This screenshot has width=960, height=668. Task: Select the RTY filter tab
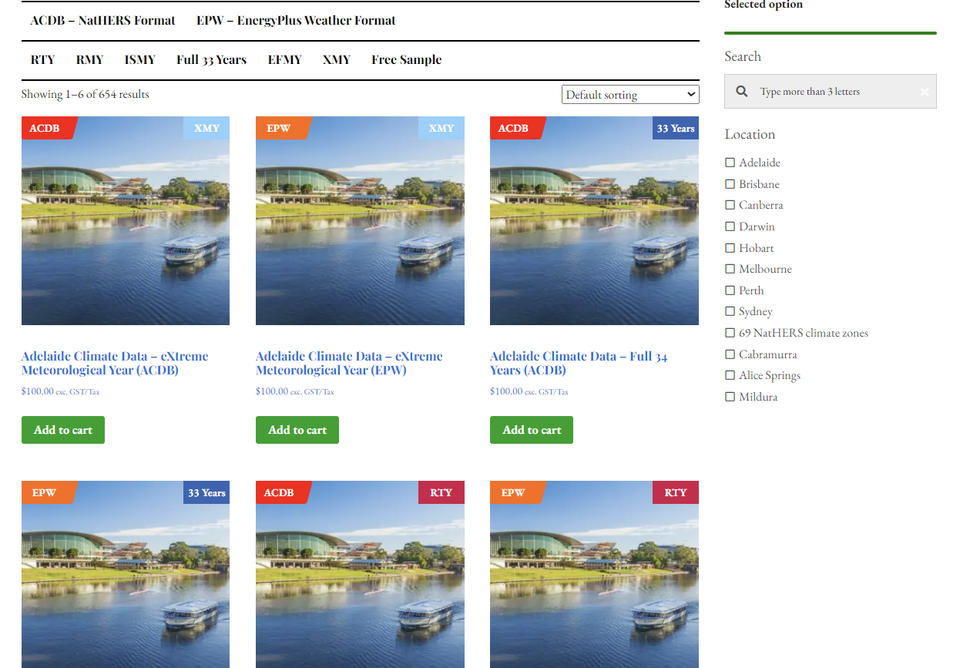tap(42, 60)
